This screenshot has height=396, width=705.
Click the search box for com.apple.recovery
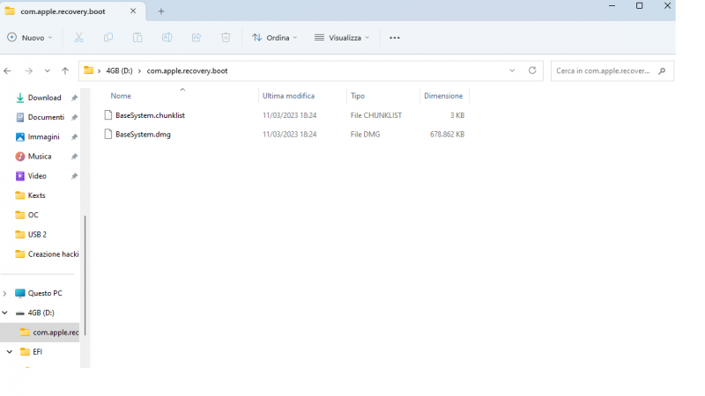[604, 70]
